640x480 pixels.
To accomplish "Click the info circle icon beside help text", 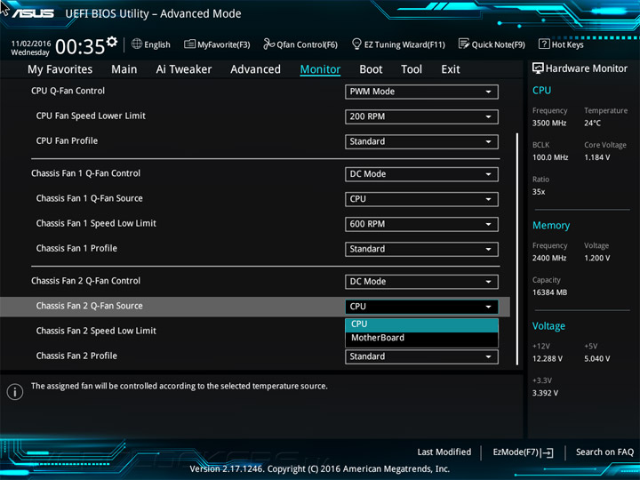I will (x=15, y=392).
